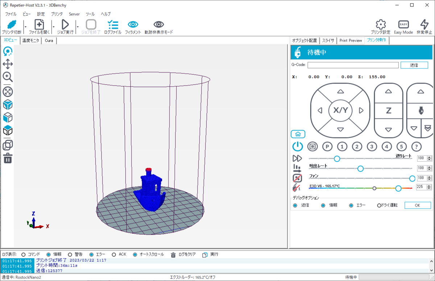Expand the ファイルを開く dropdown arrow
This screenshot has height=281, width=435.
point(53,26)
